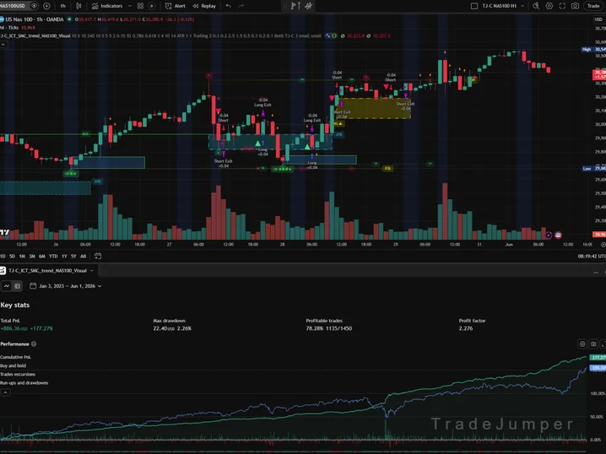Create a new Alert
The image size is (606, 454).
pos(175,6)
